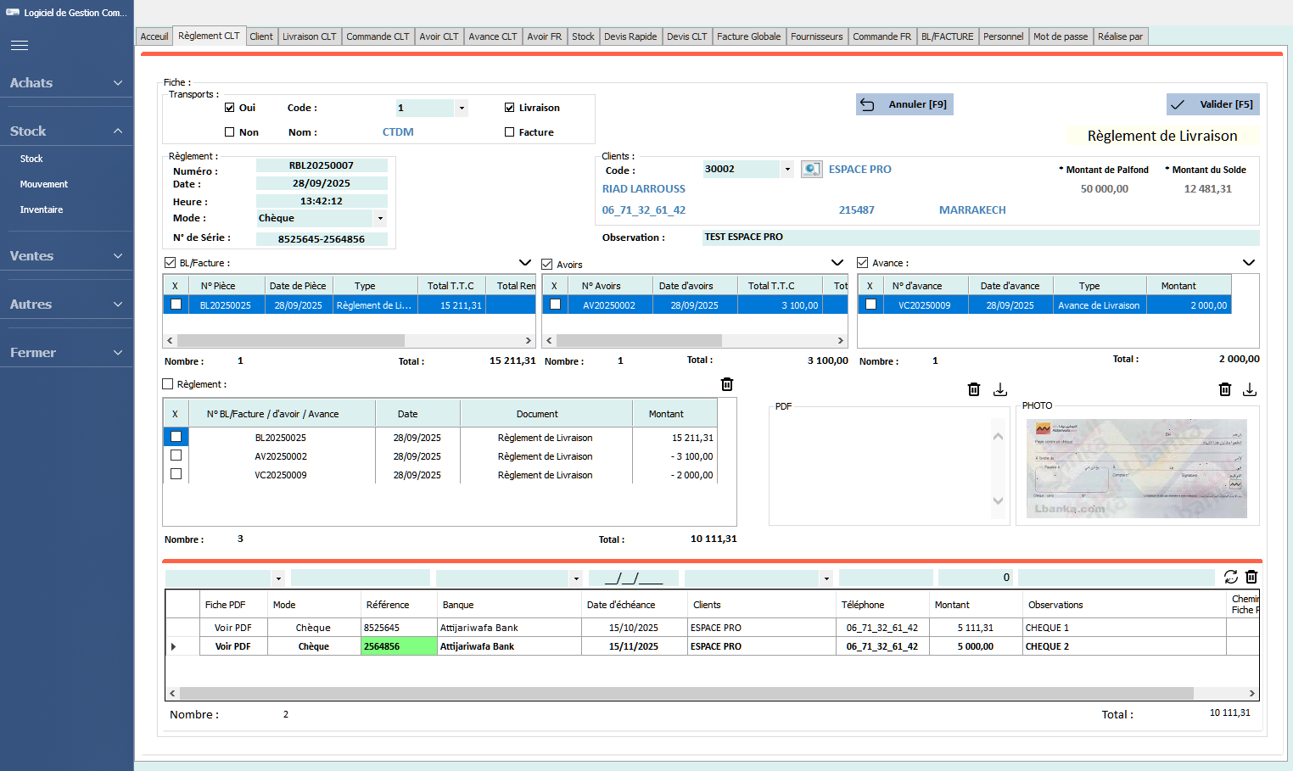Viewport: 1293px width, 771px height.
Task: Open the client Code 30002 dropdown
Action: [x=787, y=169]
